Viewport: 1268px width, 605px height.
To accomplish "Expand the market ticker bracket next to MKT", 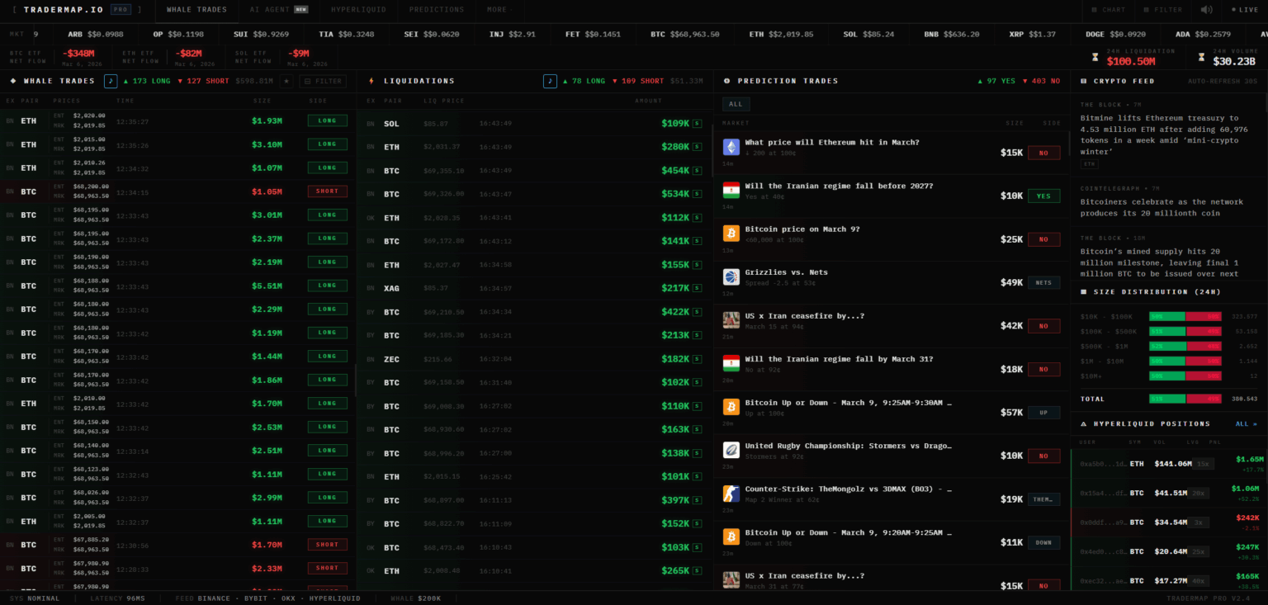I will pos(35,34).
